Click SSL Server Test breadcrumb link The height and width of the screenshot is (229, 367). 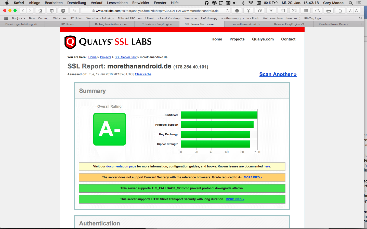pos(126,57)
